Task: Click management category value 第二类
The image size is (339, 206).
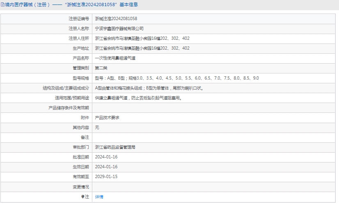Action: (101, 68)
